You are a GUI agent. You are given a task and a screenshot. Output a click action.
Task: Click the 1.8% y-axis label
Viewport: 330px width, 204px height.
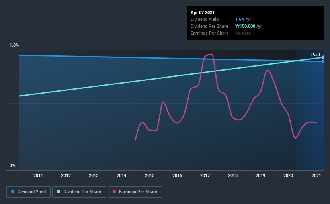14,45
